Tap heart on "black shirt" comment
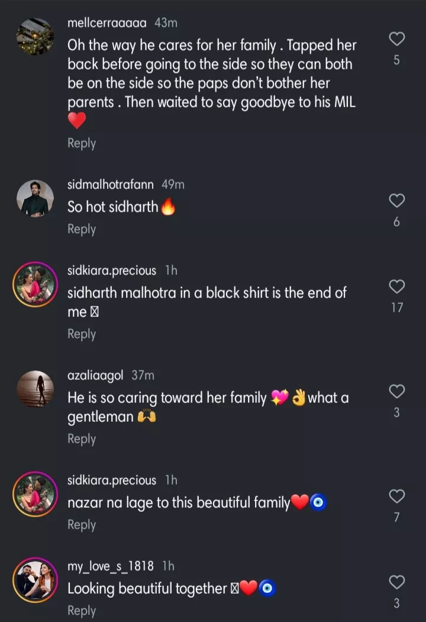Screen dimensions: 426x622 click(x=396, y=287)
